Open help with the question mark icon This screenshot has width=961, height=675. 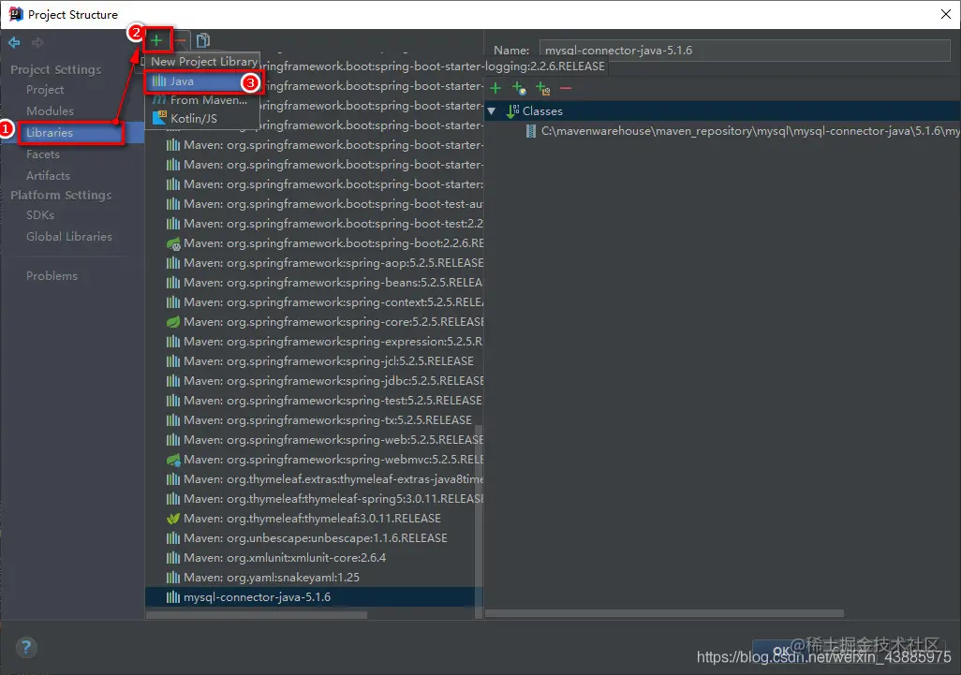point(25,647)
